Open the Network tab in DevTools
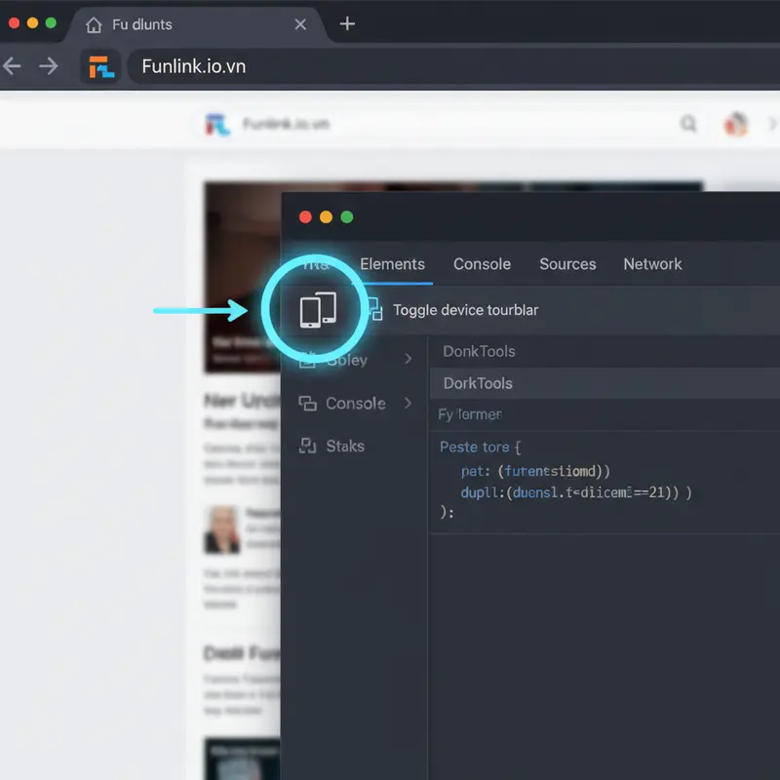The image size is (780, 780). coord(651,264)
